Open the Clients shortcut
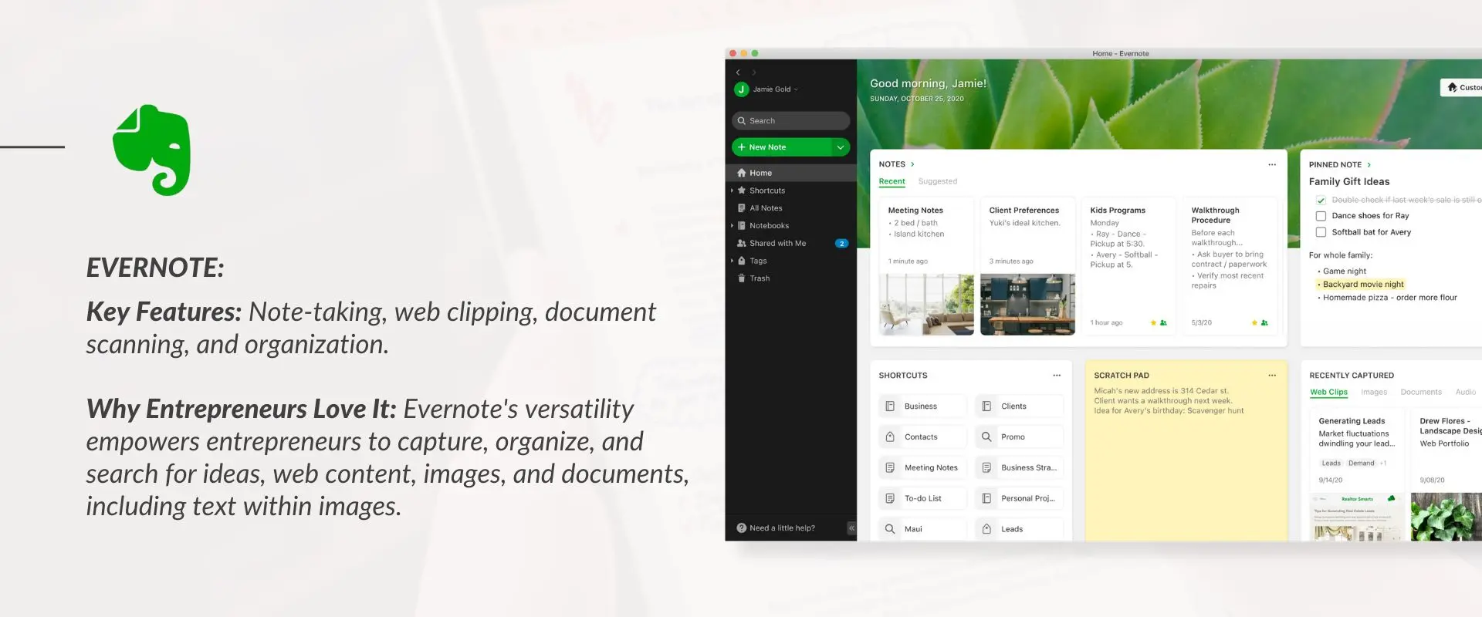The image size is (1482, 617). pyautogui.click(x=1020, y=406)
